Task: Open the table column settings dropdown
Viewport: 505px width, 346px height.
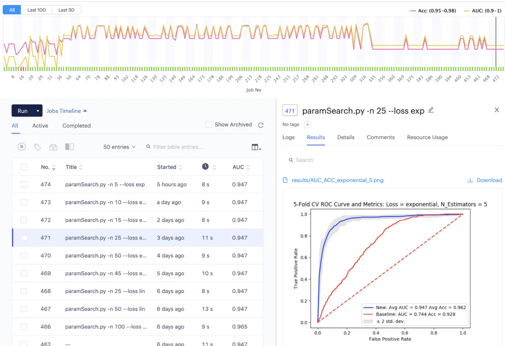Action: pyautogui.click(x=256, y=147)
